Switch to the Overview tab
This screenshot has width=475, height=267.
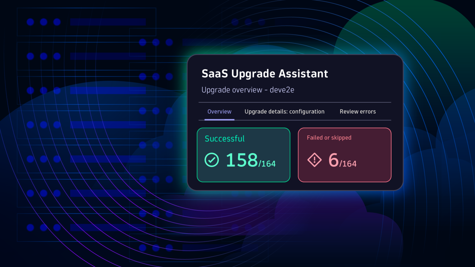(219, 111)
